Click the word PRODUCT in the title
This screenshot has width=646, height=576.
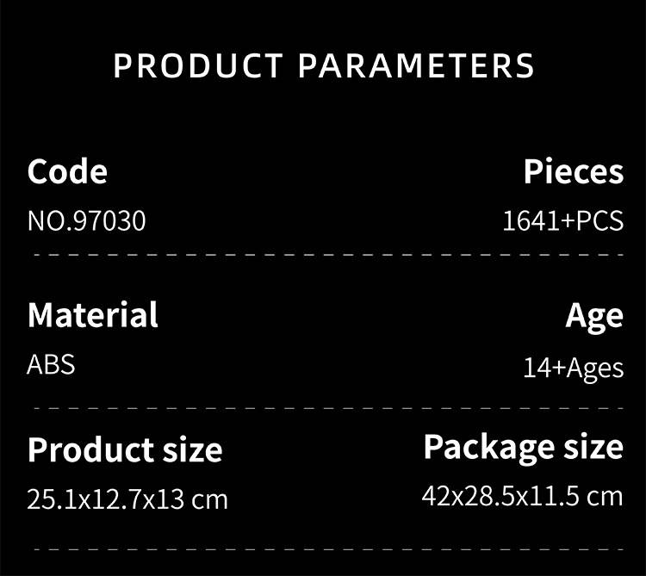point(198,66)
